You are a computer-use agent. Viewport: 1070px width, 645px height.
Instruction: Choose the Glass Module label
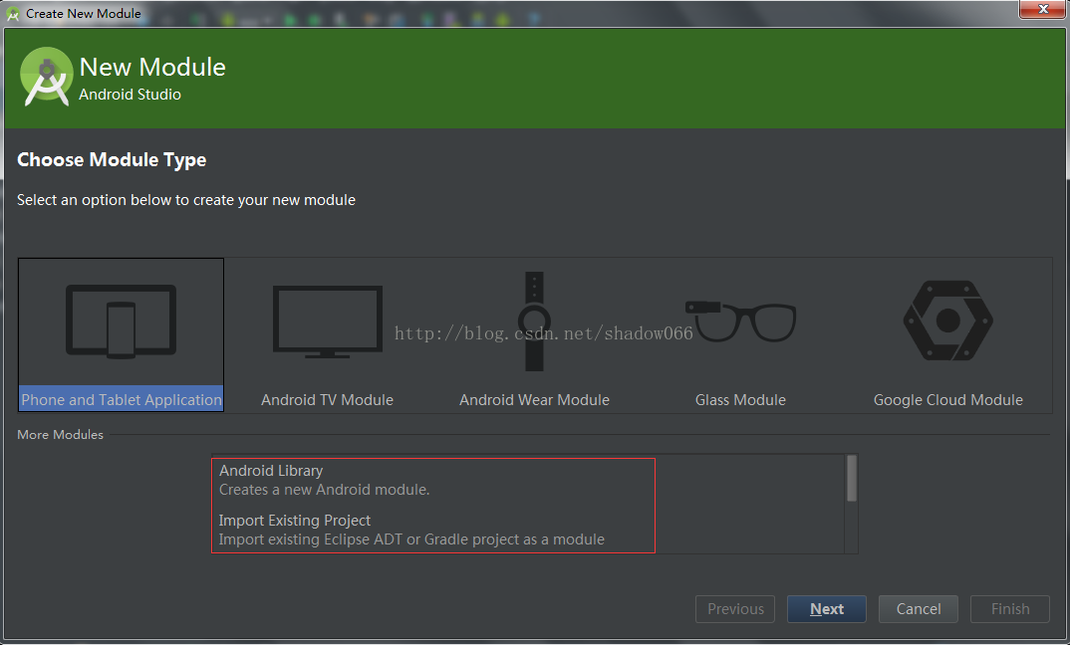click(740, 399)
